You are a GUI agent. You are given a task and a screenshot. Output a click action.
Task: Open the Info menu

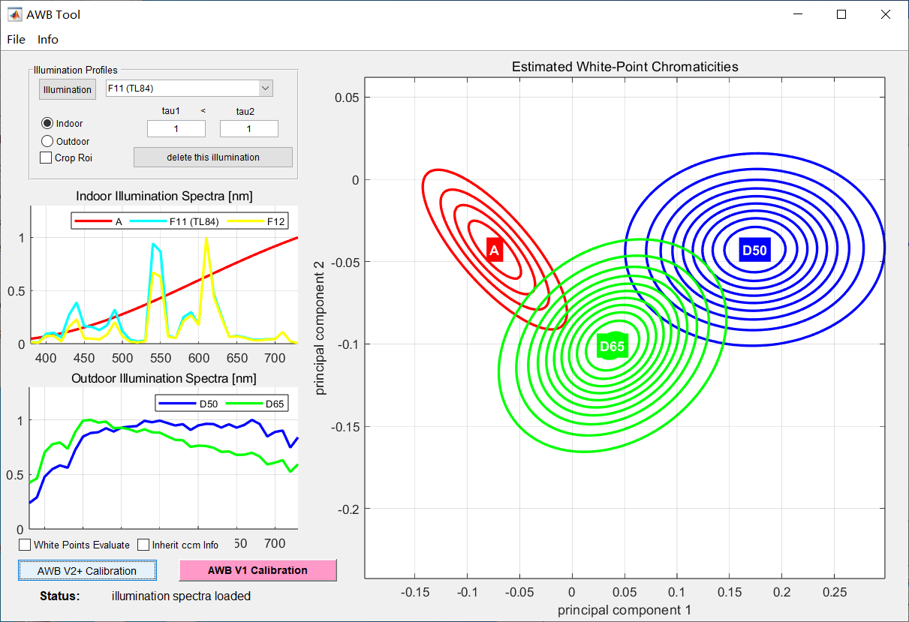[48, 40]
